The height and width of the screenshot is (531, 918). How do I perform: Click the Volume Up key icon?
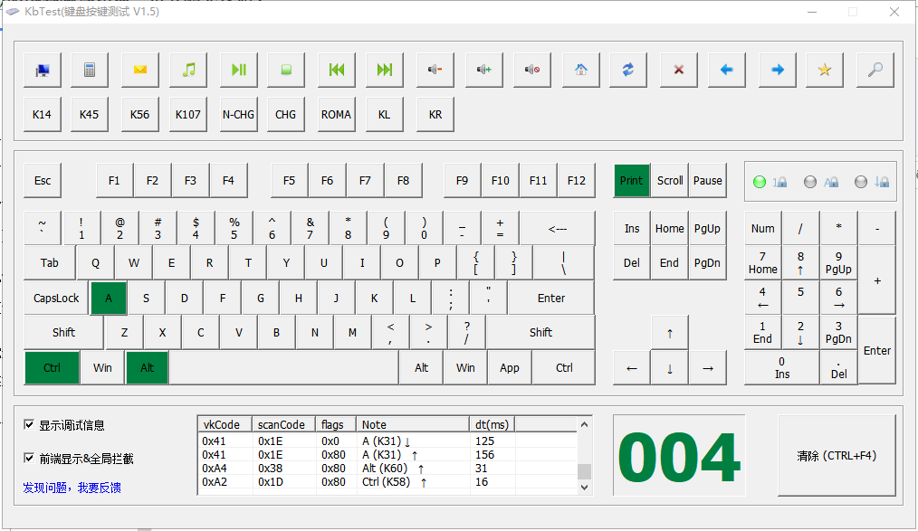pos(484,71)
